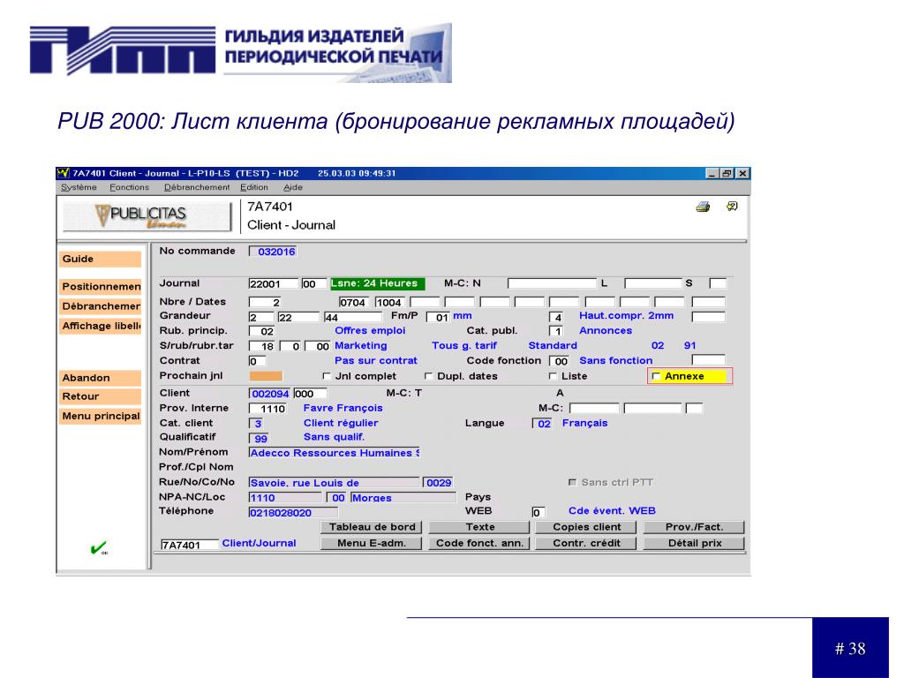Open the Débranchement menu
This screenshot has width=904, height=678.
tap(197, 187)
